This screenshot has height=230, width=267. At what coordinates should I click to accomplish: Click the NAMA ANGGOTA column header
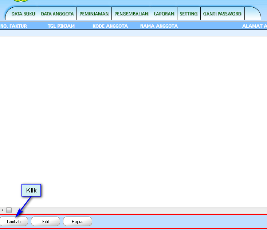(x=159, y=26)
